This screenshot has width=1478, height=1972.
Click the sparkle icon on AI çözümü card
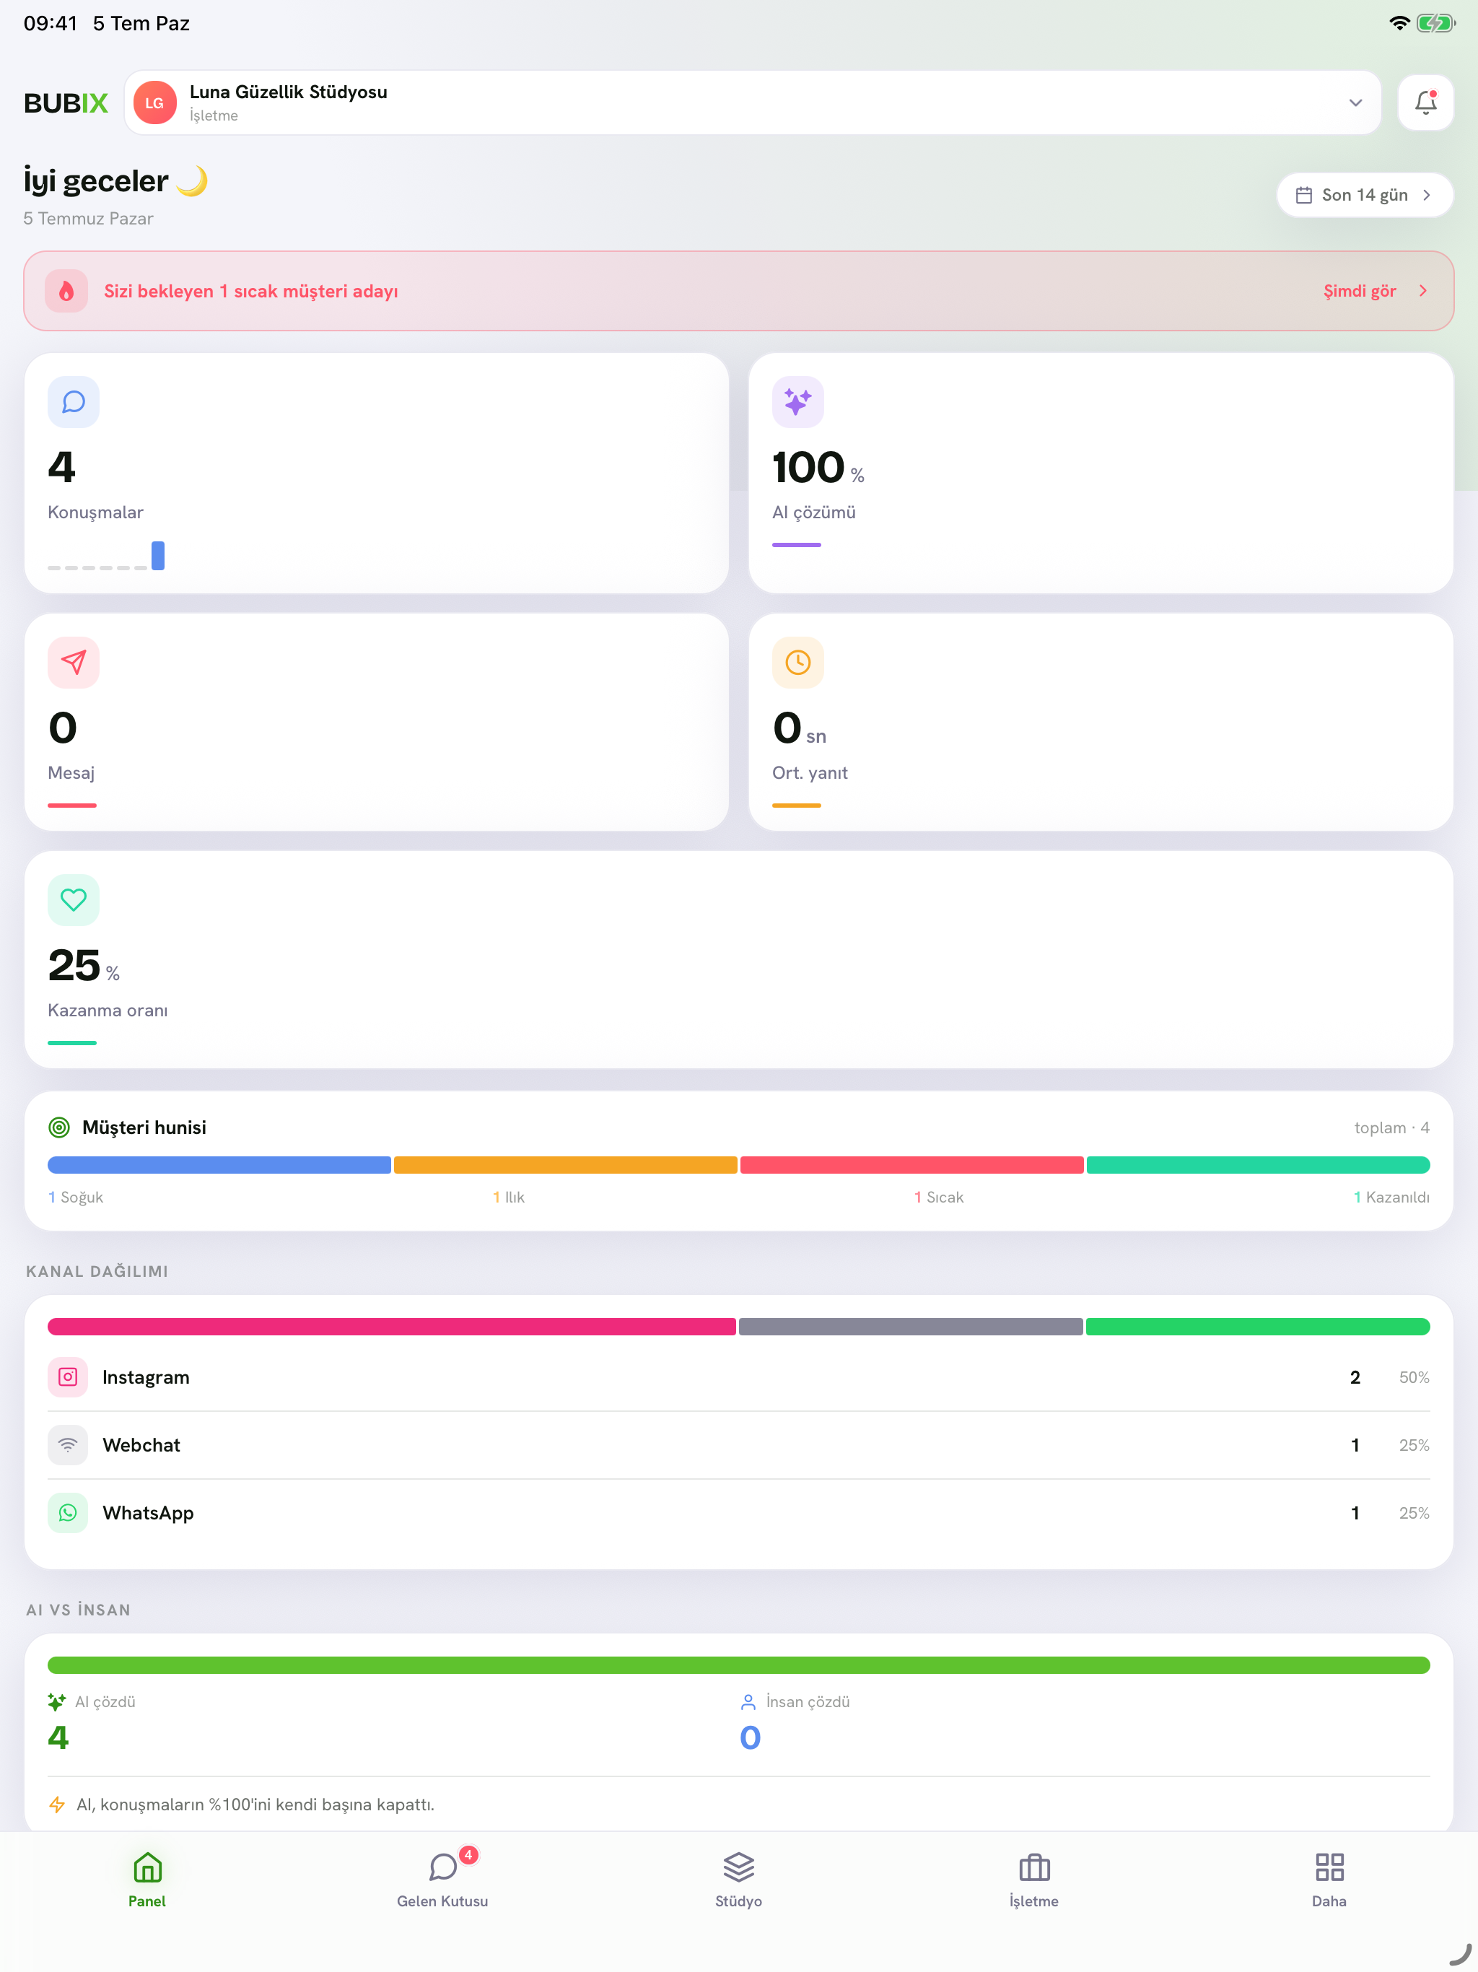pyautogui.click(x=797, y=402)
